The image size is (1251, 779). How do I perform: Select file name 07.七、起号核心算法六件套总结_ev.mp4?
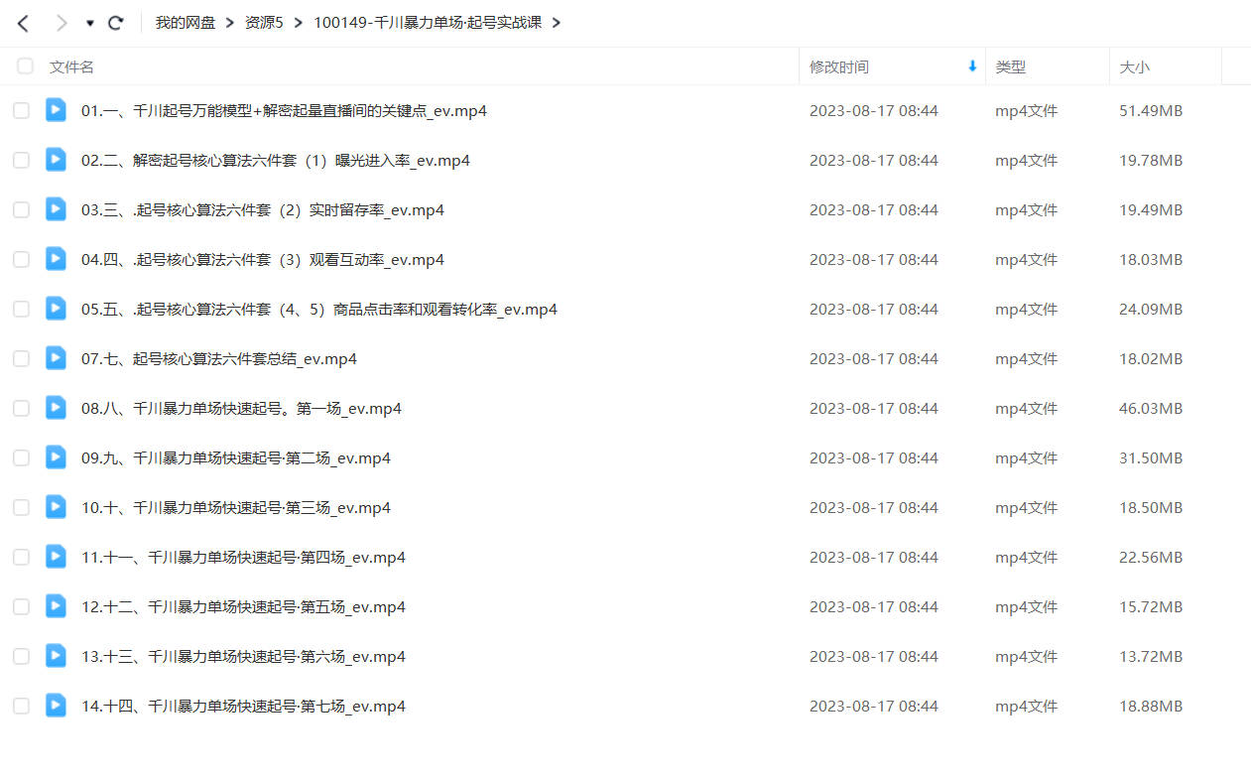click(219, 358)
